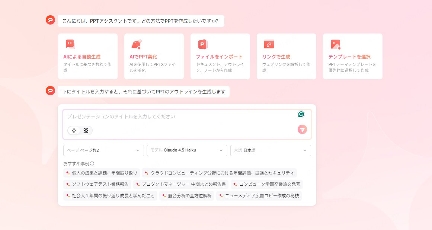432x230 pixels.
Task: Pick the 競合分析の全方位解析 example
Action: (187, 196)
